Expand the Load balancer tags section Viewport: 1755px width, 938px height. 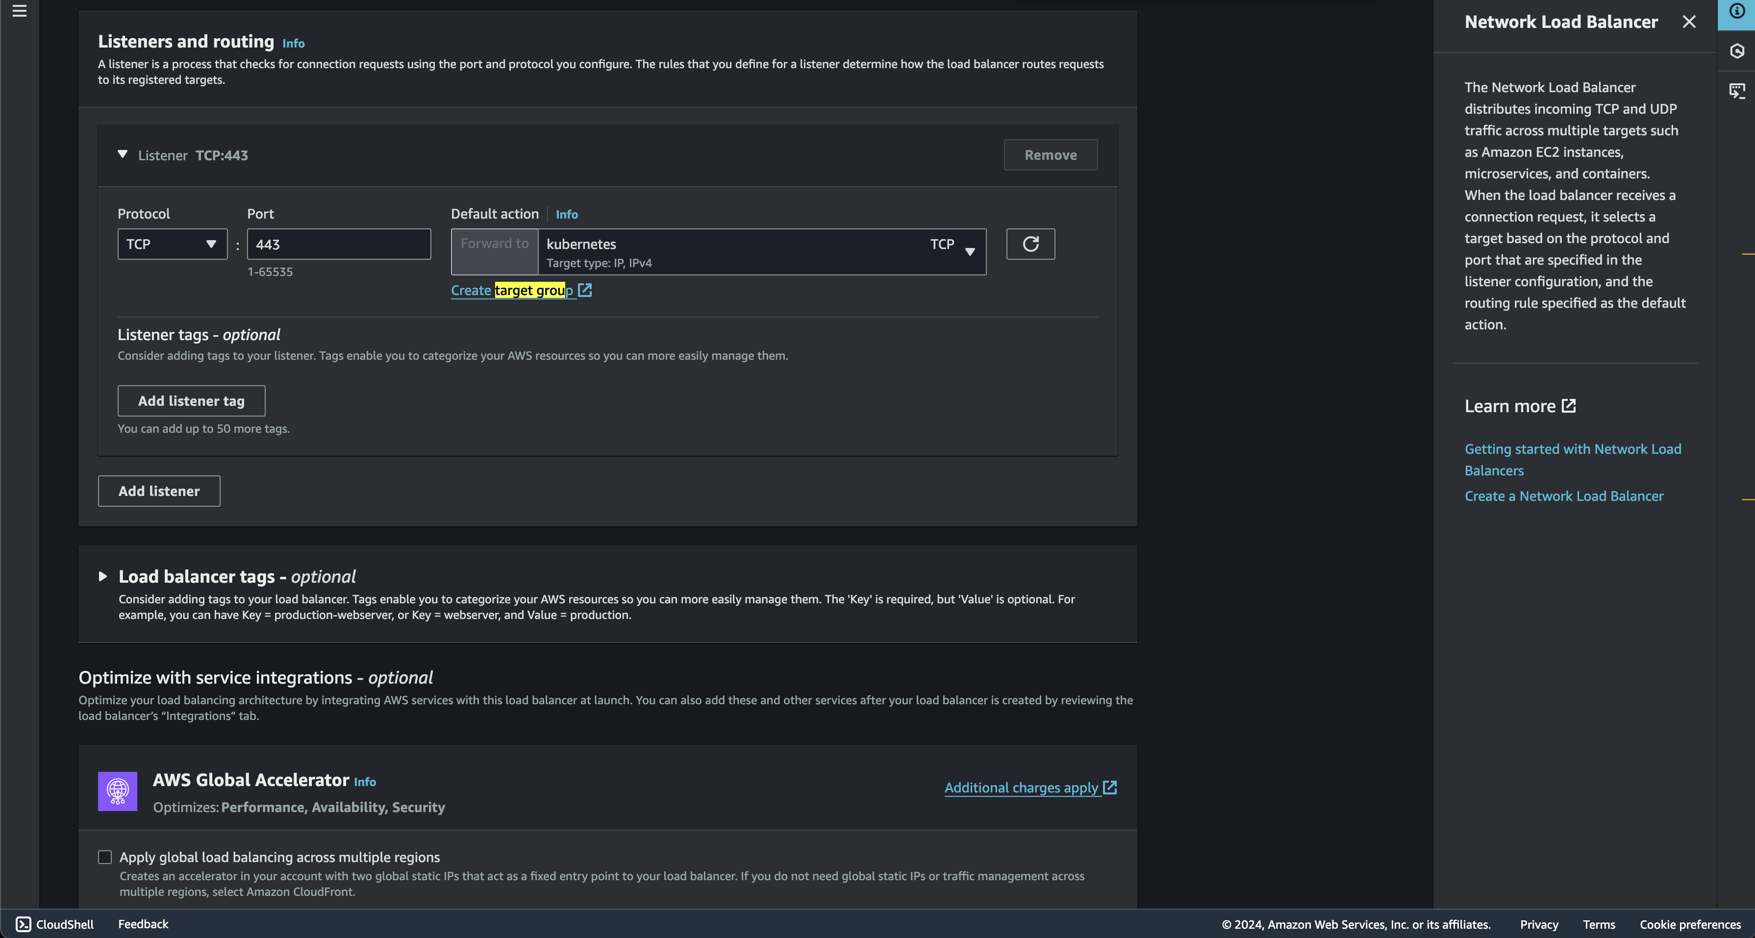pyautogui.click(x=103, y=577)
